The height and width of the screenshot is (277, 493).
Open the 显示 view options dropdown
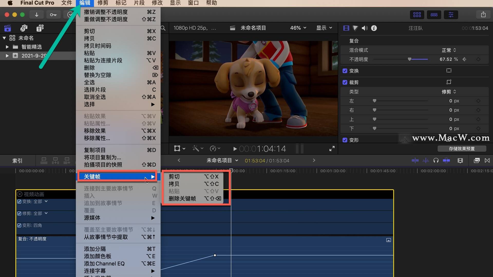point(324,28)
